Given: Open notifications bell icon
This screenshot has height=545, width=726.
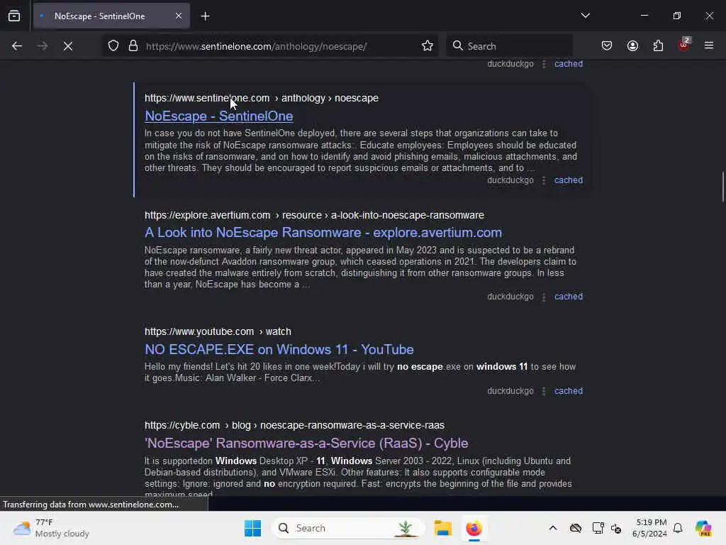Looking at the screenshot, I should click(x=678, y=528).
